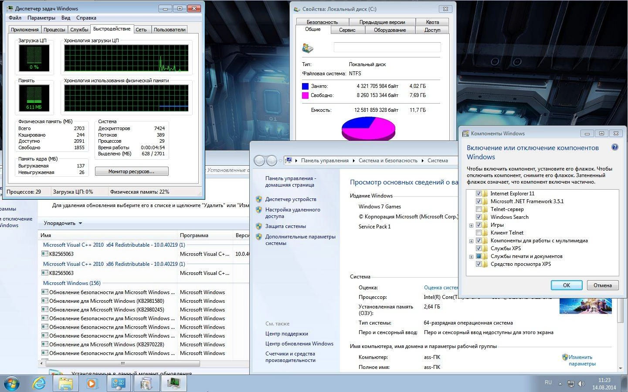Click back arrow in System window
Viewport: 628px width, 392px height.
pos(259,161)
